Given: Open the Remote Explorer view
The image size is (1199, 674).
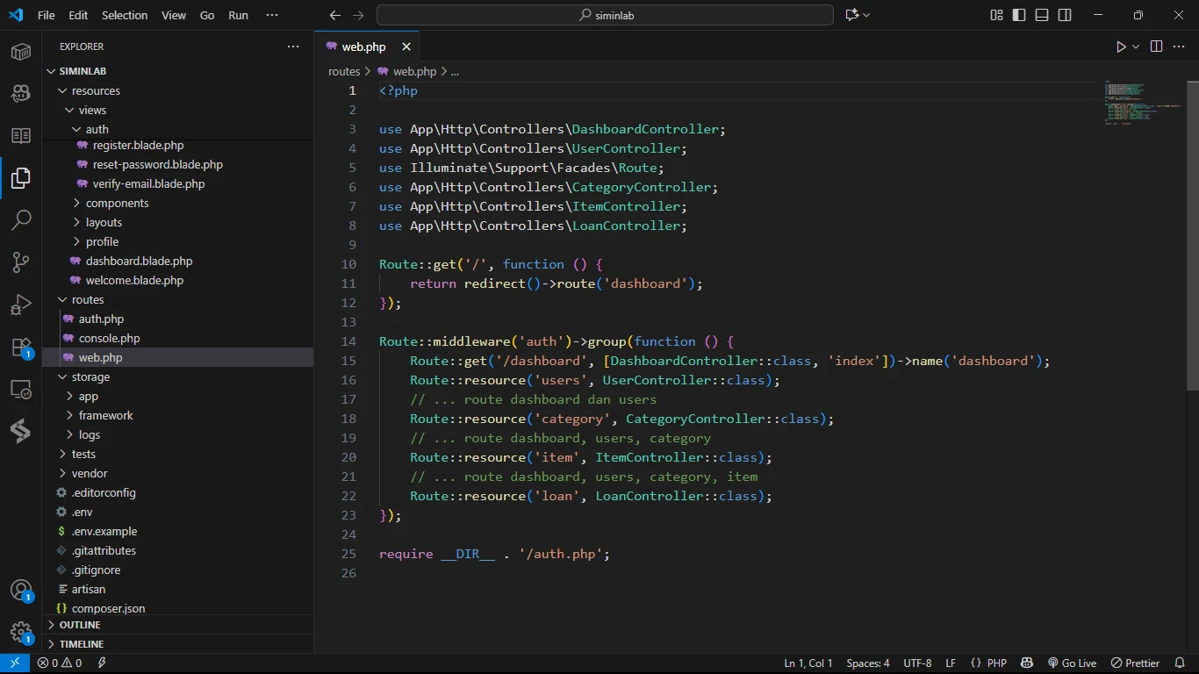Looking at the screenshot, I should point(21,389).
